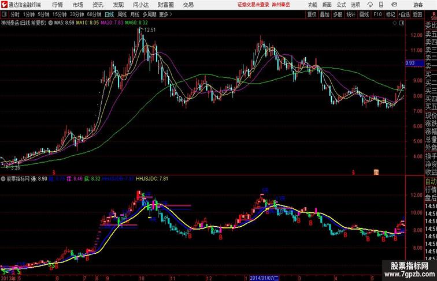Add stock via +自选 button
437x281 pixels.
(404, 14)
